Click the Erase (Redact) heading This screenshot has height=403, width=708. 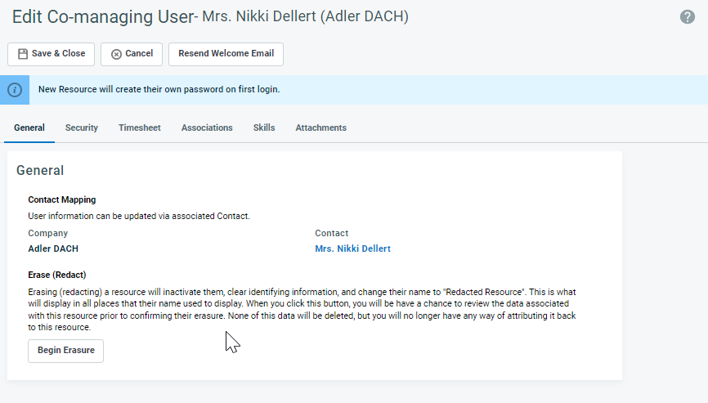pyautogui.click(x=57, y=275)
